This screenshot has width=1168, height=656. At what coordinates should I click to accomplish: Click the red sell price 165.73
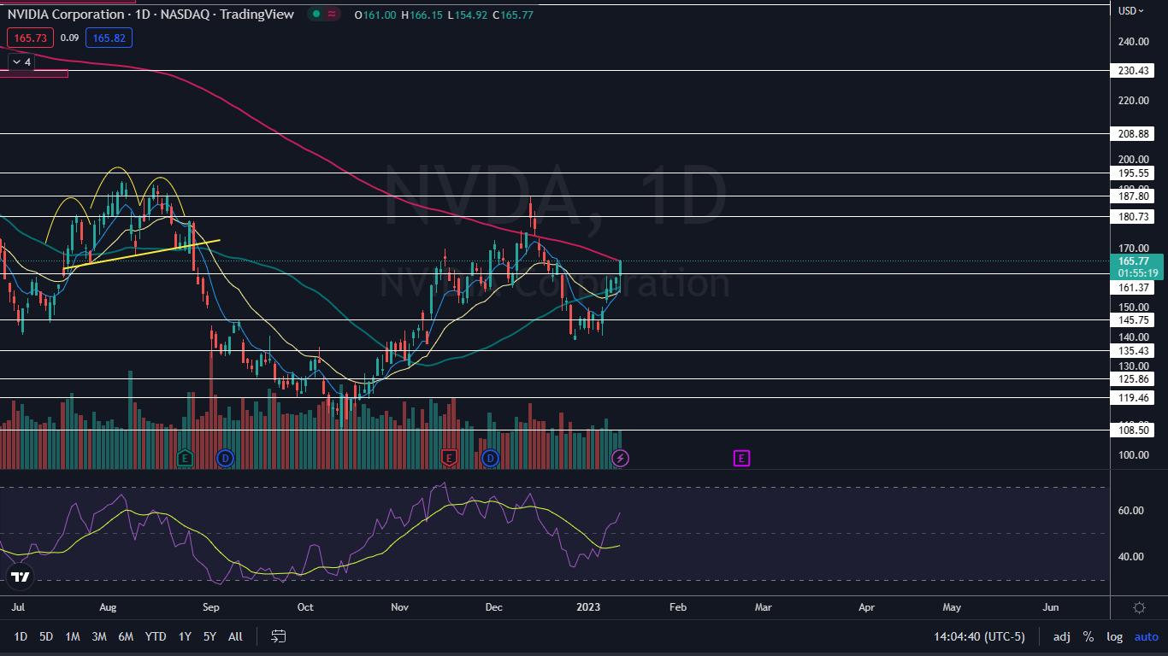(x=30, y=38)
